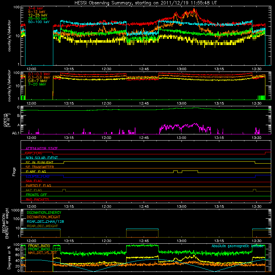The width and height of the screenshot is (275, 275).
Task: Click the Degrees or % axis label
Action: click(9, 257)
